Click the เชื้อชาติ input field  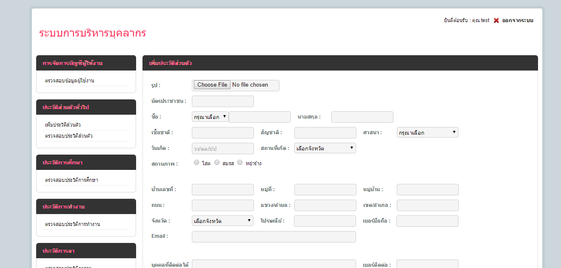pyautogui.click(x=223, y=133)
